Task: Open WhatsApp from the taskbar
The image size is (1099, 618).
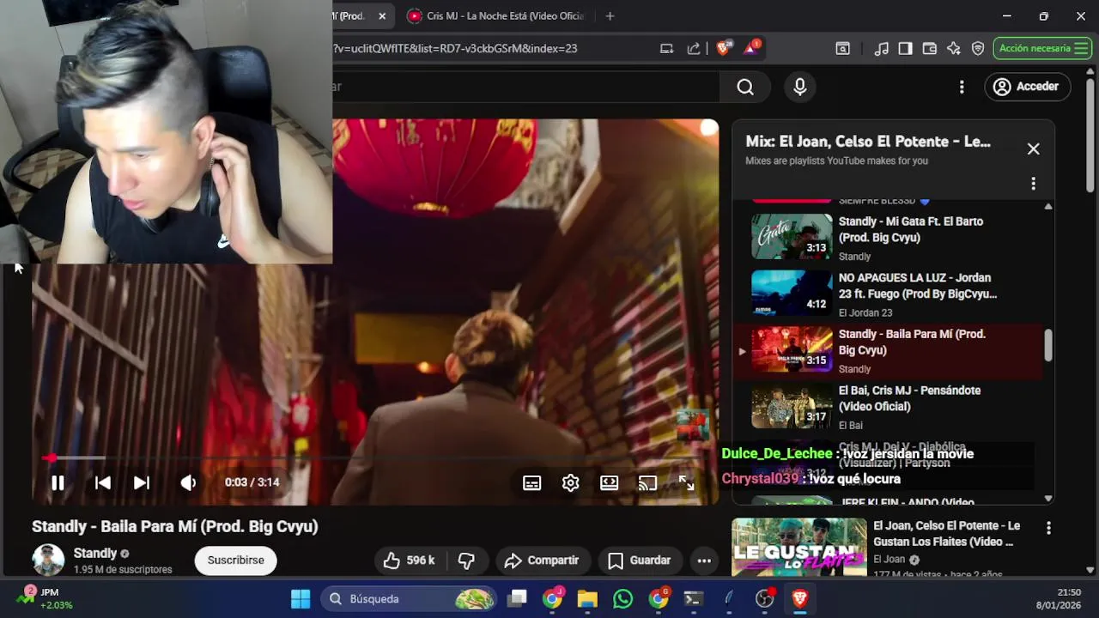Action: 622,599
